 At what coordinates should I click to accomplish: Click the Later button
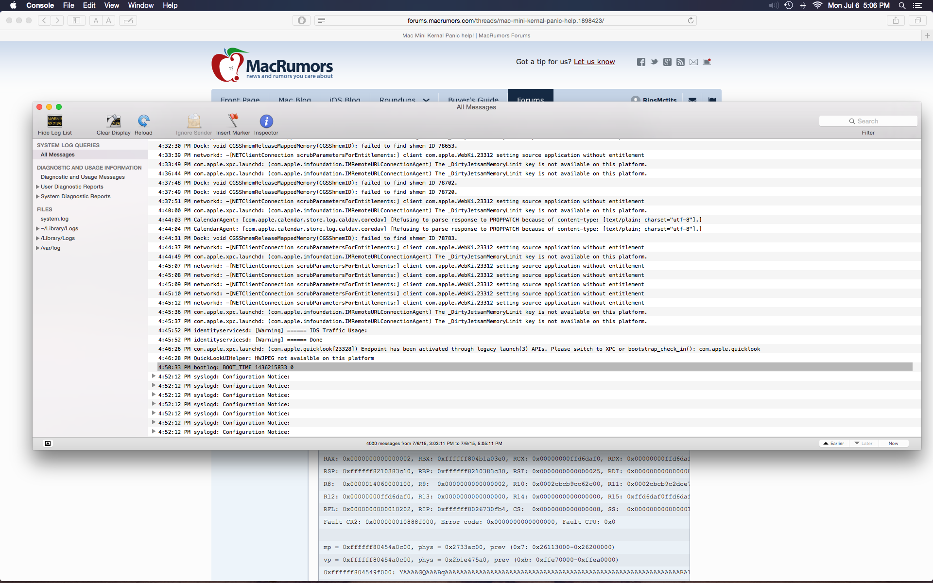click(864, 443)
